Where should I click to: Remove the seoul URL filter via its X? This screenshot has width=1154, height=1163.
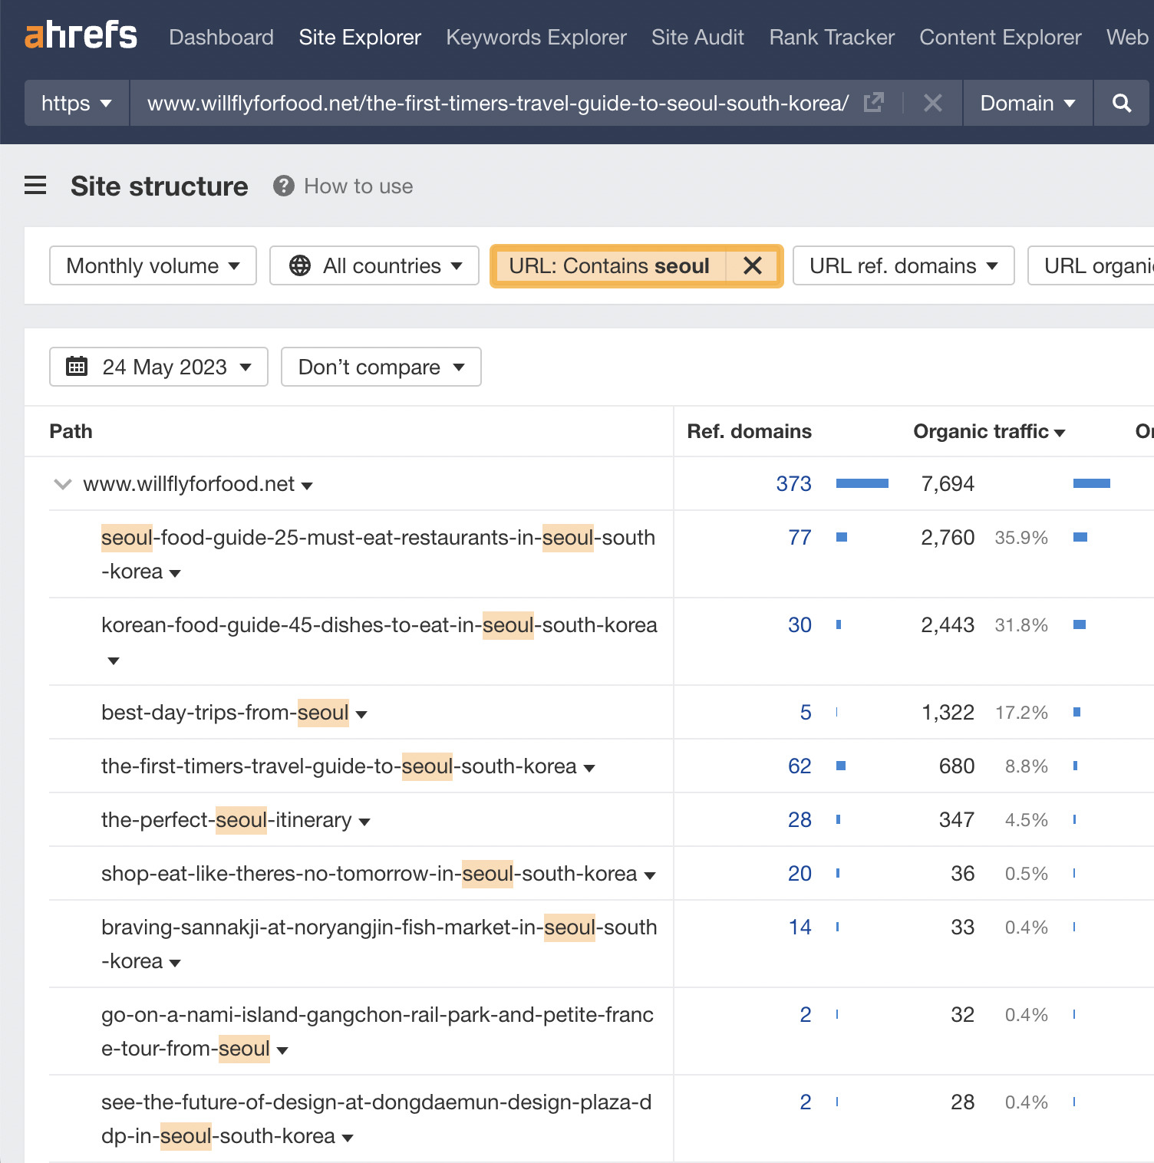[x=752, y=265]
